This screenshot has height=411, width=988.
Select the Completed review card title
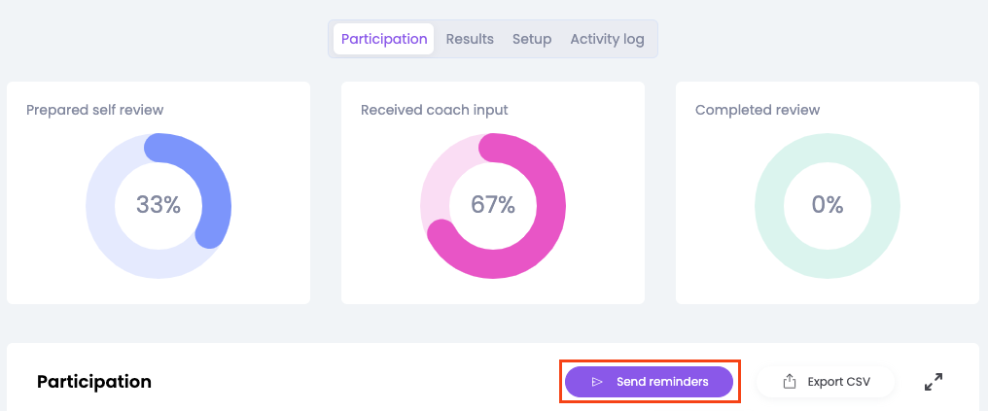(758, 110)
